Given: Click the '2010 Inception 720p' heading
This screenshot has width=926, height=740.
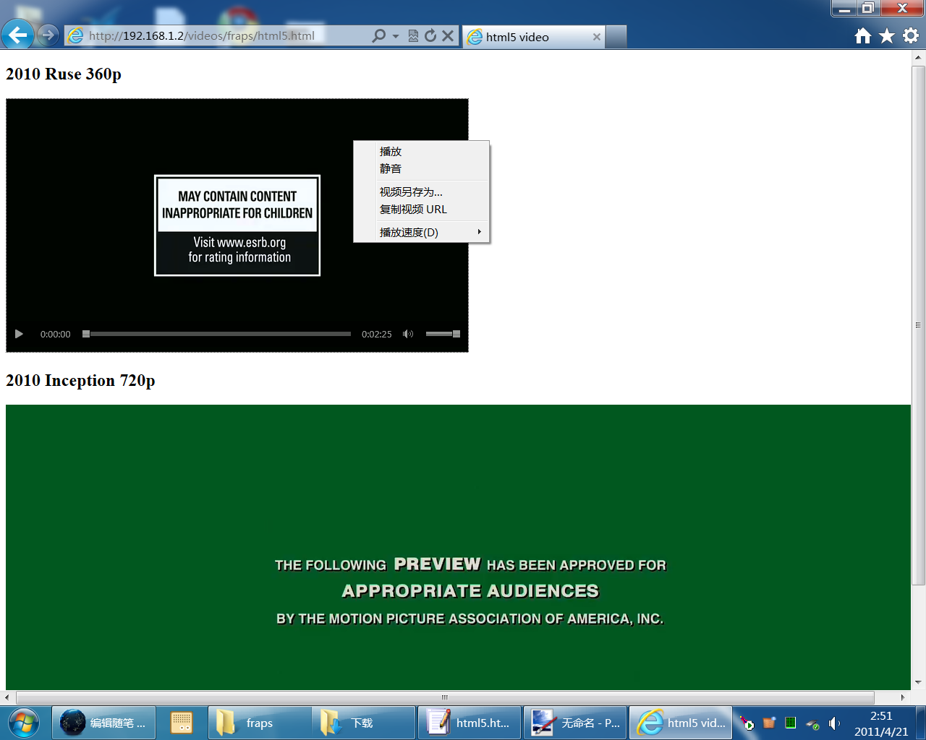Looking at the screenshot, I should pyautogui.click(x=80, y=380).
